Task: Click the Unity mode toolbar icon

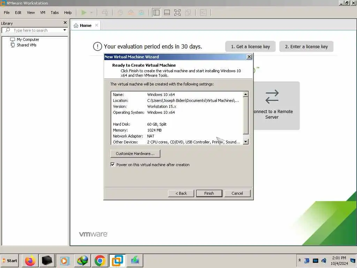Action: coord(188,13)
